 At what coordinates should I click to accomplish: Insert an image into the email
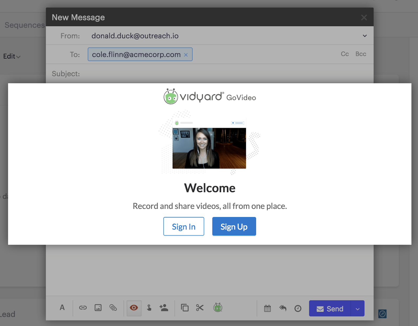98,308
